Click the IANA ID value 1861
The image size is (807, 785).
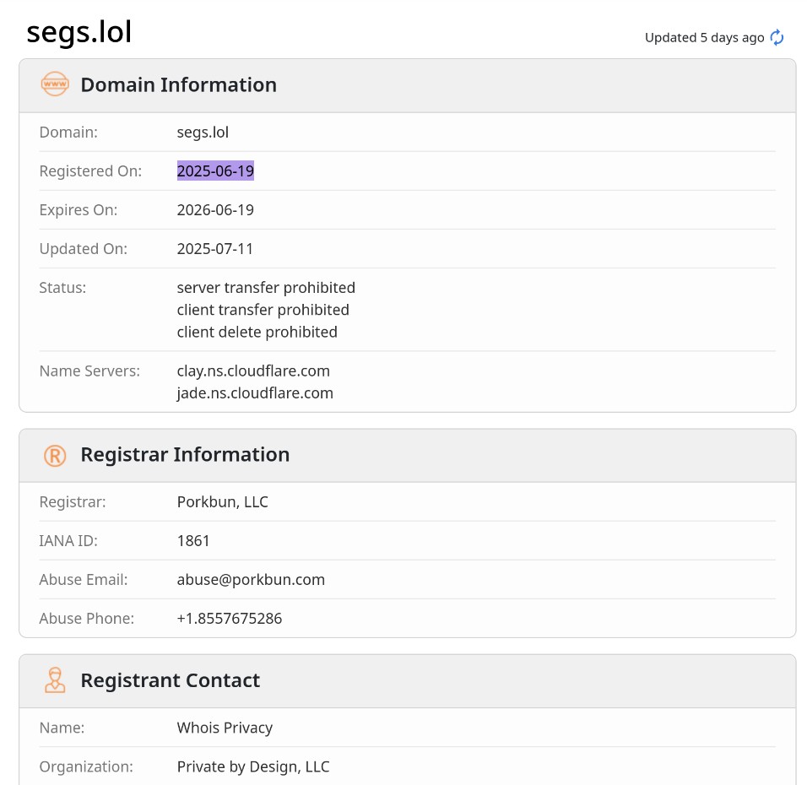point(193,541)
